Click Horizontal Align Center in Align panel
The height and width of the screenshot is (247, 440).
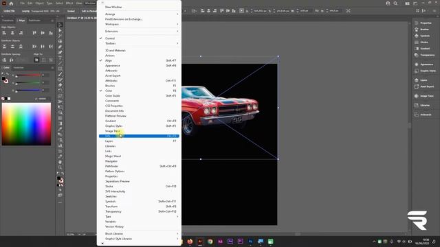point(12,33)
